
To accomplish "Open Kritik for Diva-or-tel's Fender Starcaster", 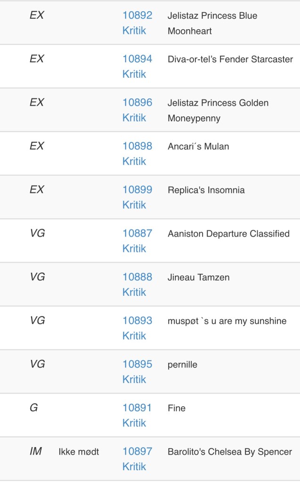I will pyautogui.click(x=134, y=74).
